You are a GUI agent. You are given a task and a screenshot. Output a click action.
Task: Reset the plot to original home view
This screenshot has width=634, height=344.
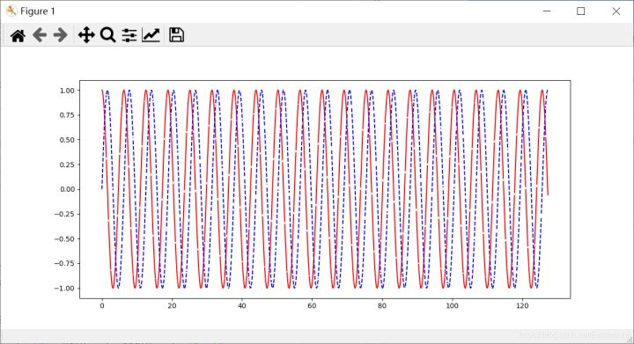pos(18,35)
